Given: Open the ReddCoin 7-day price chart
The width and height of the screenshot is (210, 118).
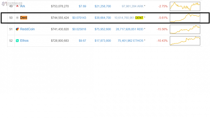Looking at the screenshot, I should 185,29.
